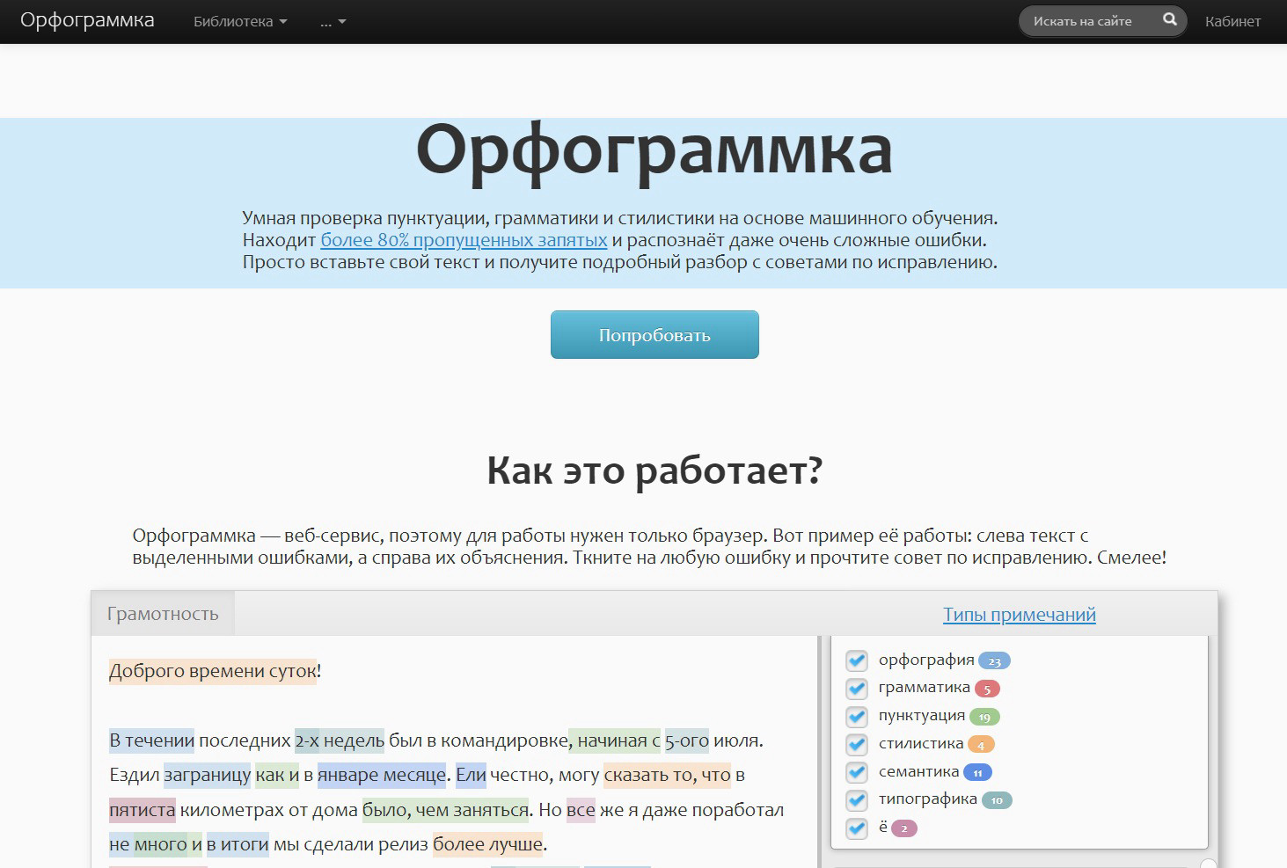
Task: Expand the ellipsis dropdown menu
Action: point(333,22)
